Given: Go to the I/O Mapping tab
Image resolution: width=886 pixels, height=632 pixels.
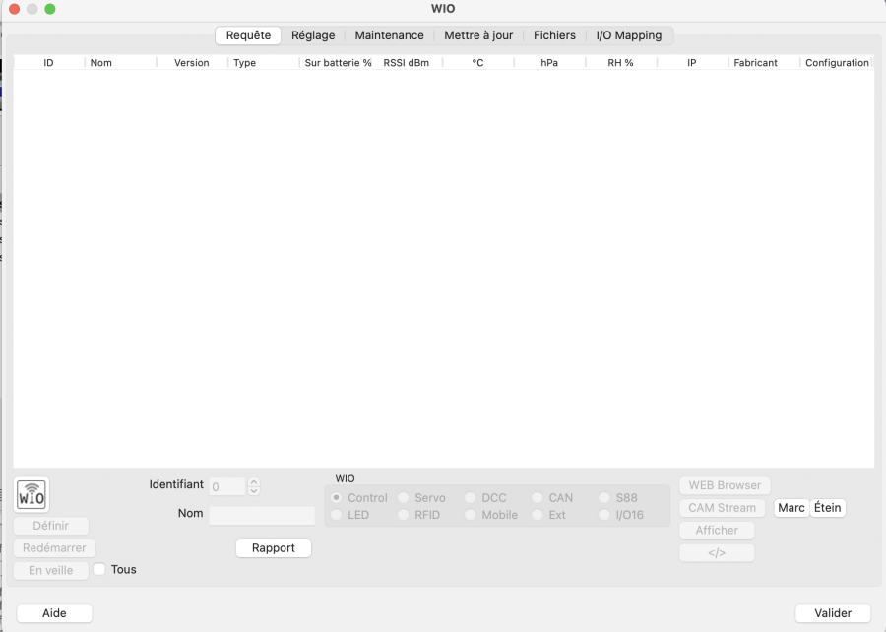Looking at the screenshot, I should (x=629, y=35).
